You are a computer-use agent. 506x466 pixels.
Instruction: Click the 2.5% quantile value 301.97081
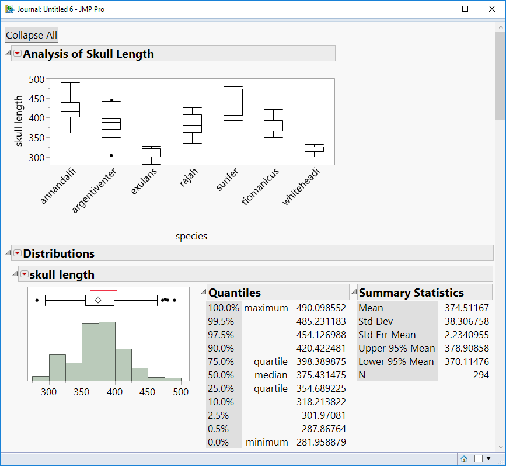click(x=324, y=415)
